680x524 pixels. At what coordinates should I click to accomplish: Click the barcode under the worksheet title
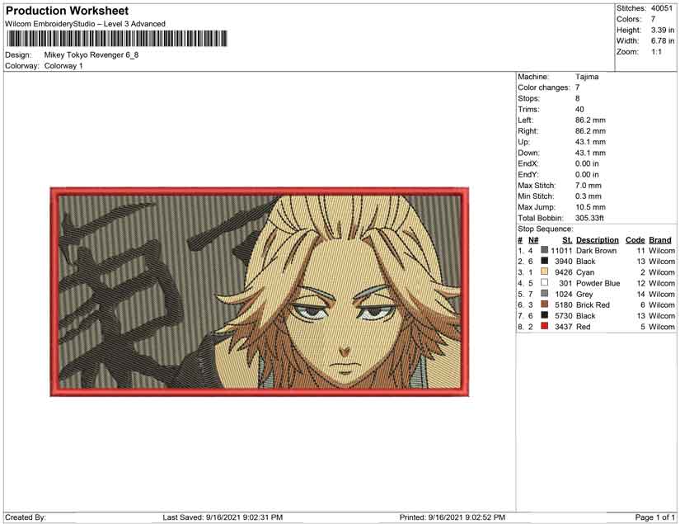click(x=117, y=39)
